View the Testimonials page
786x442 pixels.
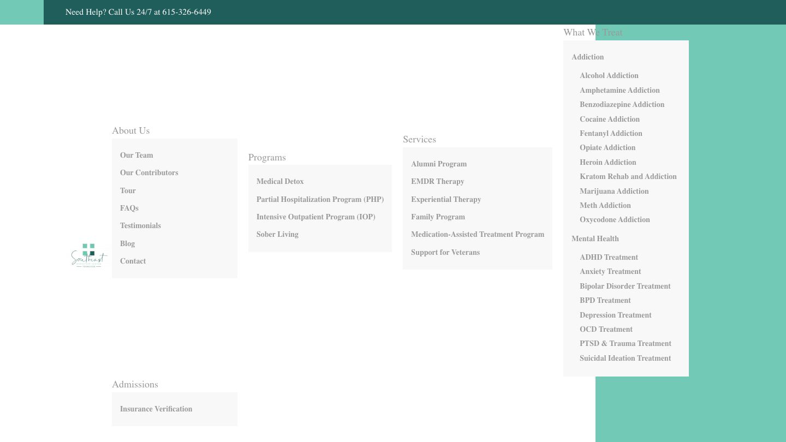coord(140,225)
